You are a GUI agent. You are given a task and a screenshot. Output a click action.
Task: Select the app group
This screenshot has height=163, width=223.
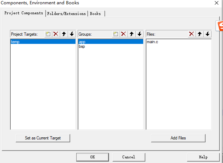[111, 42]
